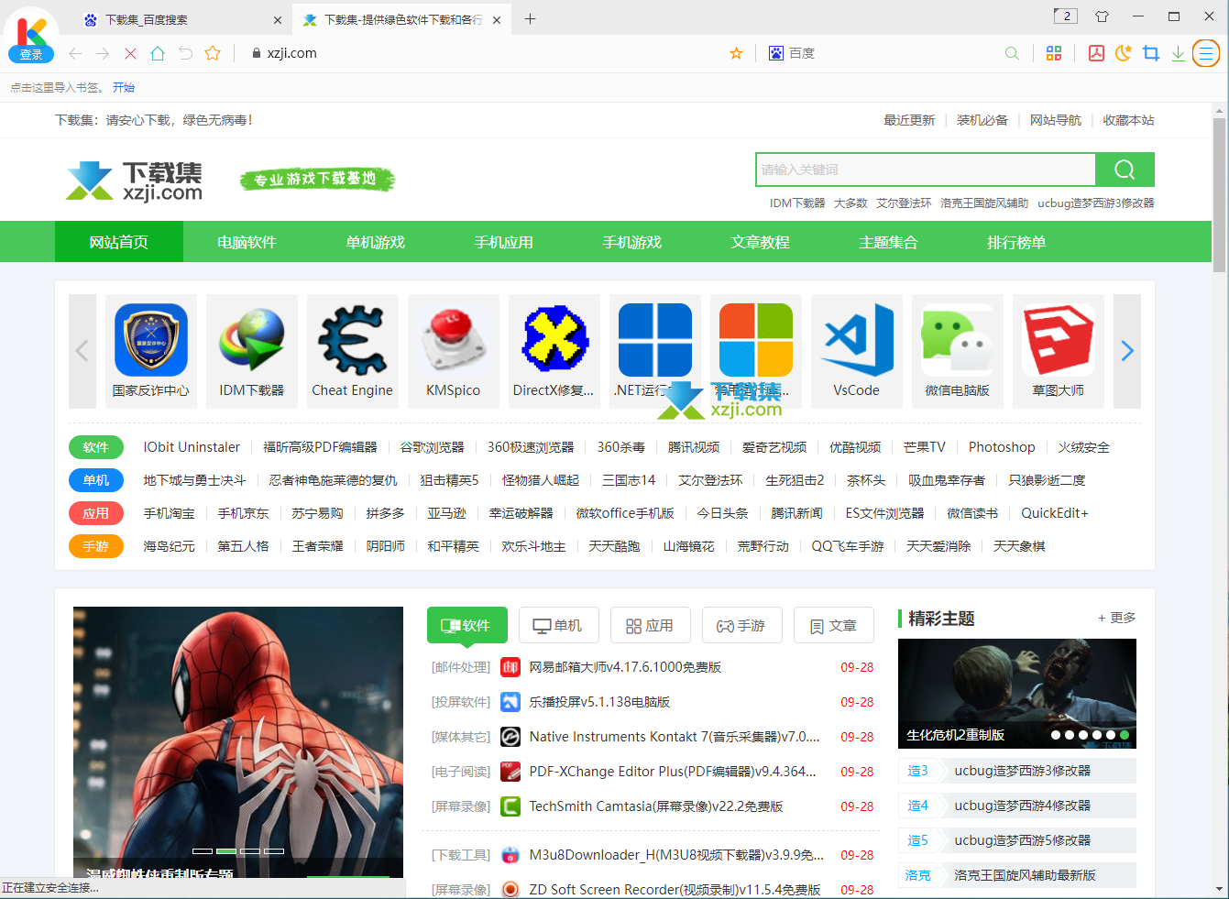
Task: Click the site keyword search field
Action: pyautogui.click(x=926, y=170)
